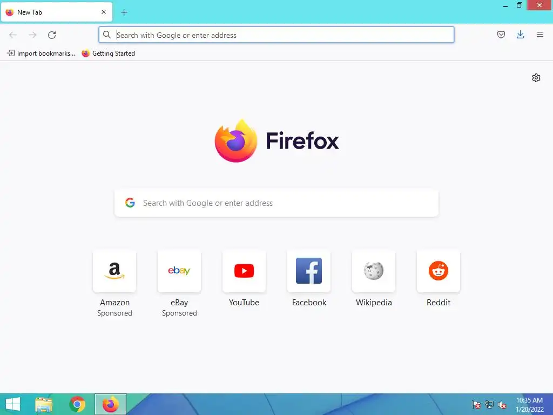Select the New Tab tab
This screenshot has height=415, width=553.
(x=57, y=12)
